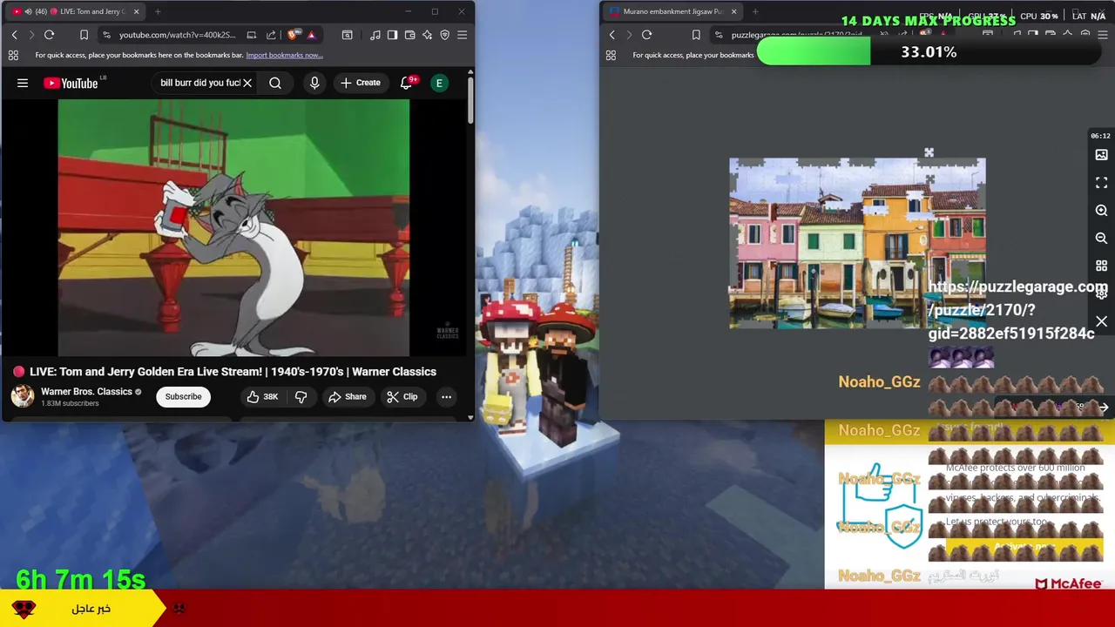This screenshot has height=627, width=1115.
Task: Toggle fullscreen mode in puzzle toolbar
Action: 1101,183
